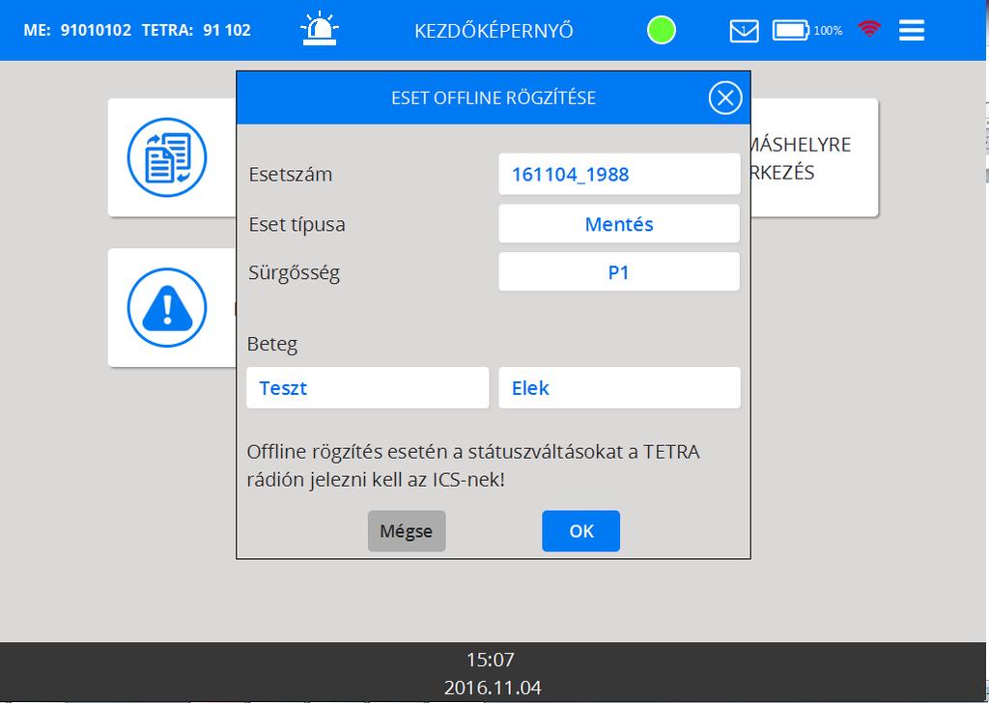
Task: Click the patient first name field Elek
Action: pyautogui.click(x=619, y=388)
